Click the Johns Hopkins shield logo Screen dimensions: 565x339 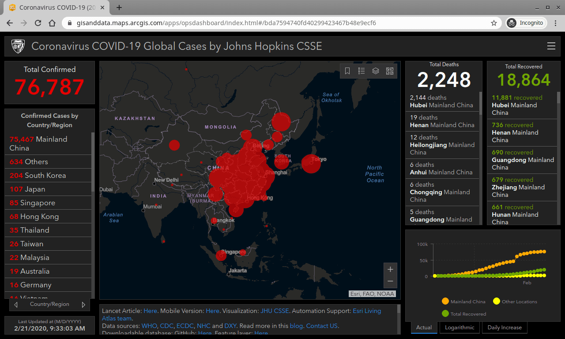pos(18,46)
